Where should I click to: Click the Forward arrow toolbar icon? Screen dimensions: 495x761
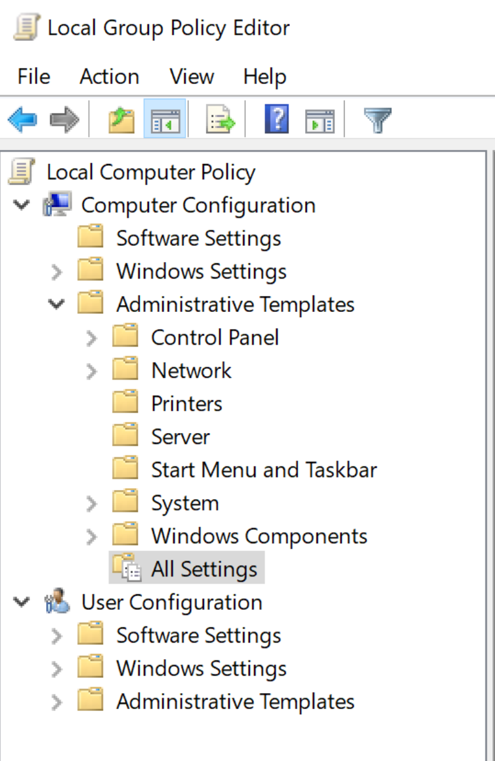64,120
